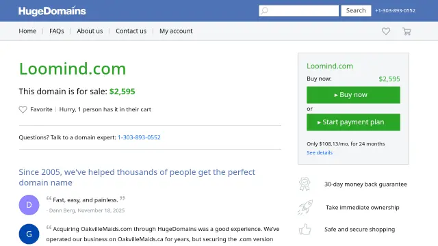Click the rocket immediate ownership icon
438x246 pixels.
305,207
